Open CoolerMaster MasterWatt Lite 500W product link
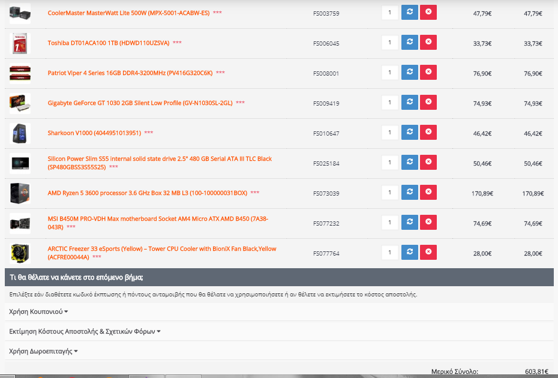This screenshot has width=558, height=378. [128, 13]
